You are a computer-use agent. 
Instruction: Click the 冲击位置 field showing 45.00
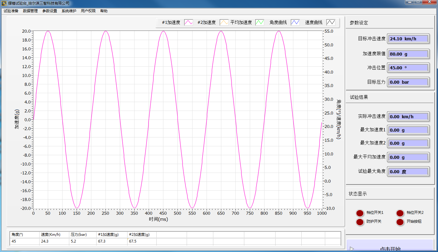[x=408, y=68]
